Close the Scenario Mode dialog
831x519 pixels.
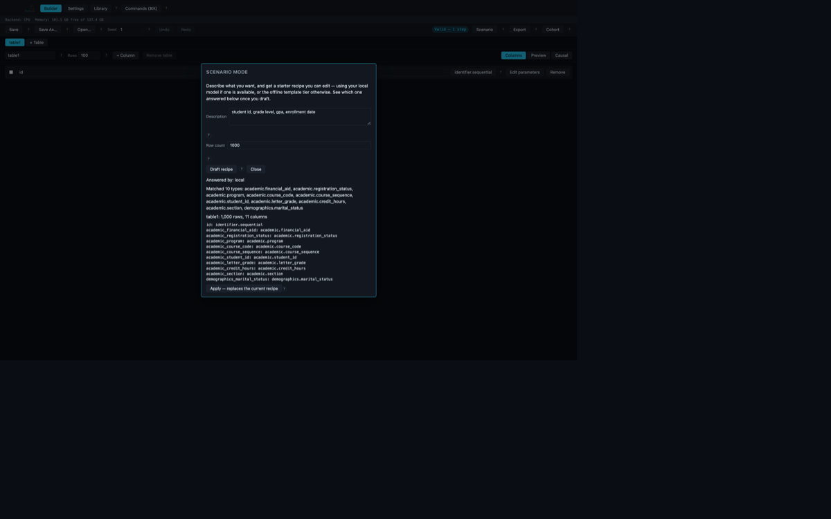tap(256, 169)
